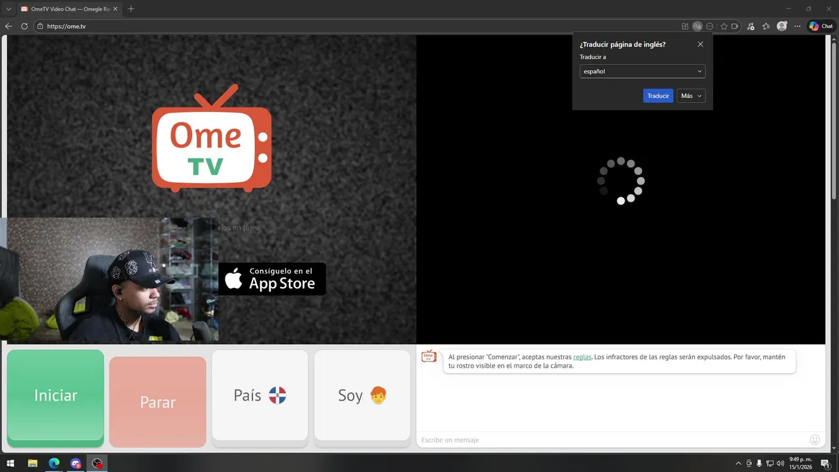Image resolution: width=839 pixels, height=472 pixels.
Task: Click the OmeTV television logo
Action: (212, 138)
